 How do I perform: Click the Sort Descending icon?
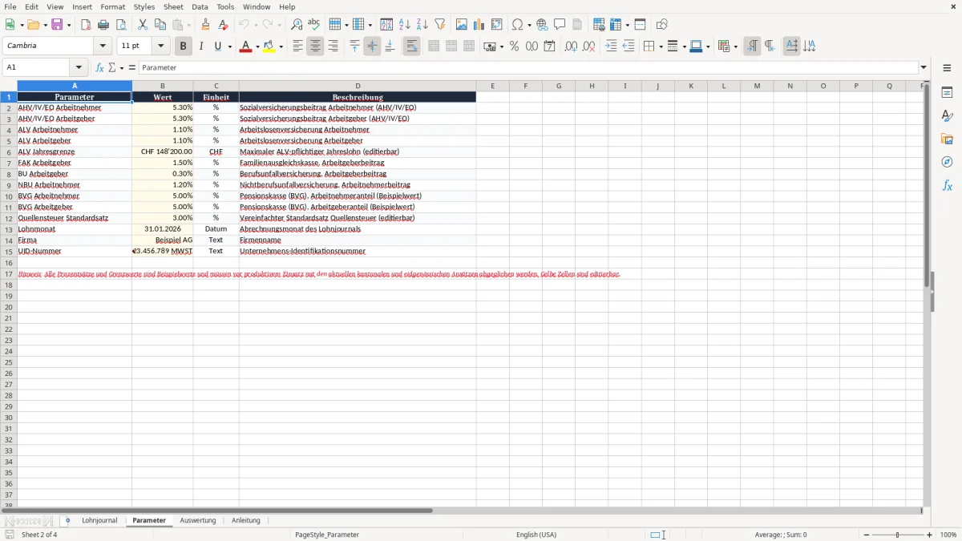point(422,25)
